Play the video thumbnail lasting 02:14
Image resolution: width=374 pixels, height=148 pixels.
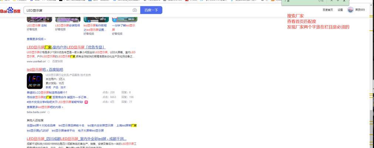click(39, 19)
